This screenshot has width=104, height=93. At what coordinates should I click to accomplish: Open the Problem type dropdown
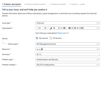point(68,59)
